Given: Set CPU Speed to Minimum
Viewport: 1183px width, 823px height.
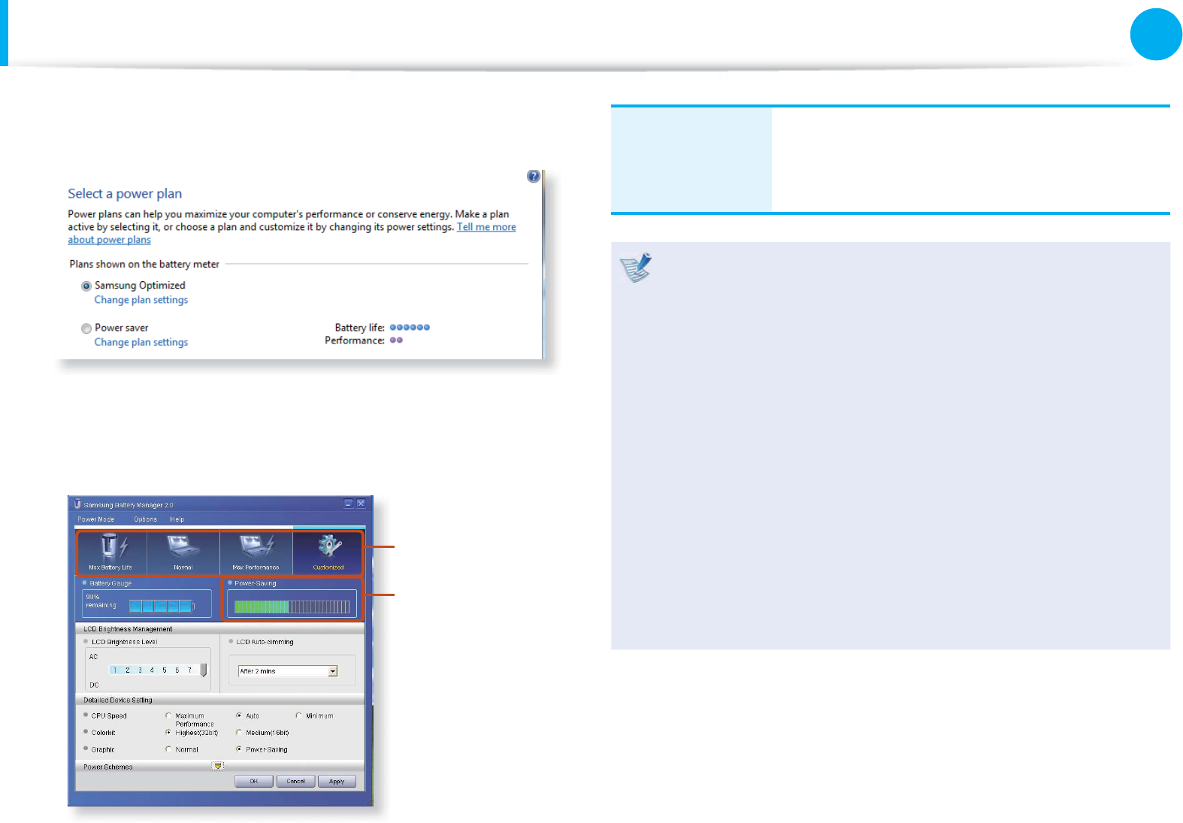Looking at the screenshot, I should pos(298,716).
